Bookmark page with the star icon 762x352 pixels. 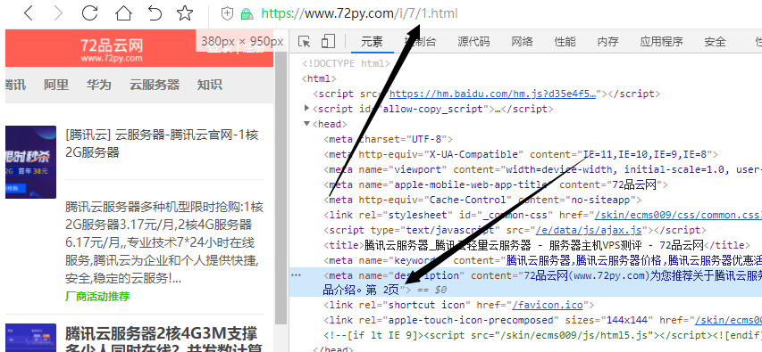pyautogui.click(x=185, y=13)
